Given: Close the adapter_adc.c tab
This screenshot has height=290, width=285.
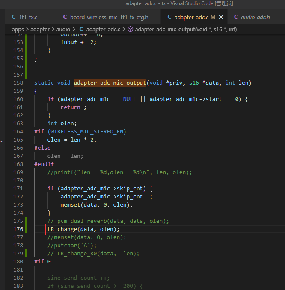Looking at the screenshot, I should [221, 17].
